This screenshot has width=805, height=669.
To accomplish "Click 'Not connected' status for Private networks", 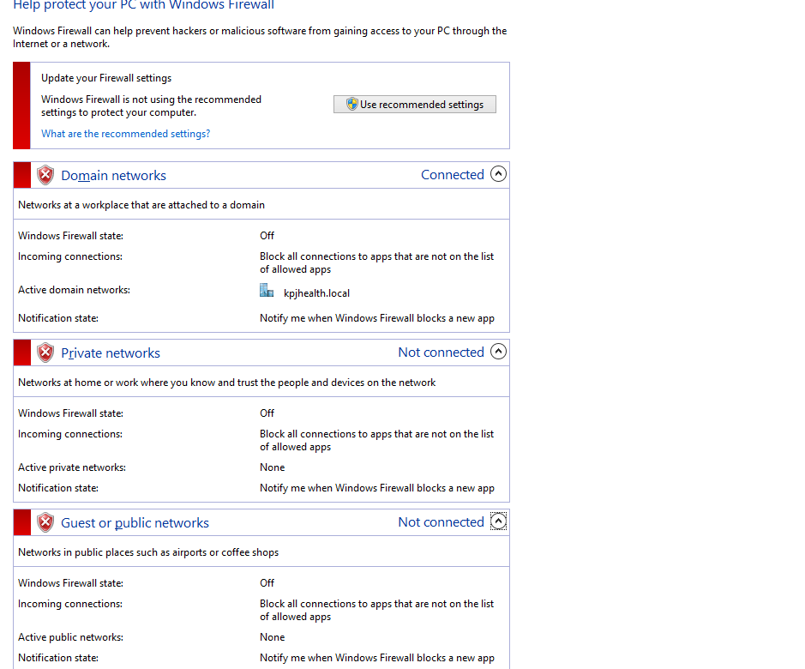I will pyautogui.click(x=441, y=352).
